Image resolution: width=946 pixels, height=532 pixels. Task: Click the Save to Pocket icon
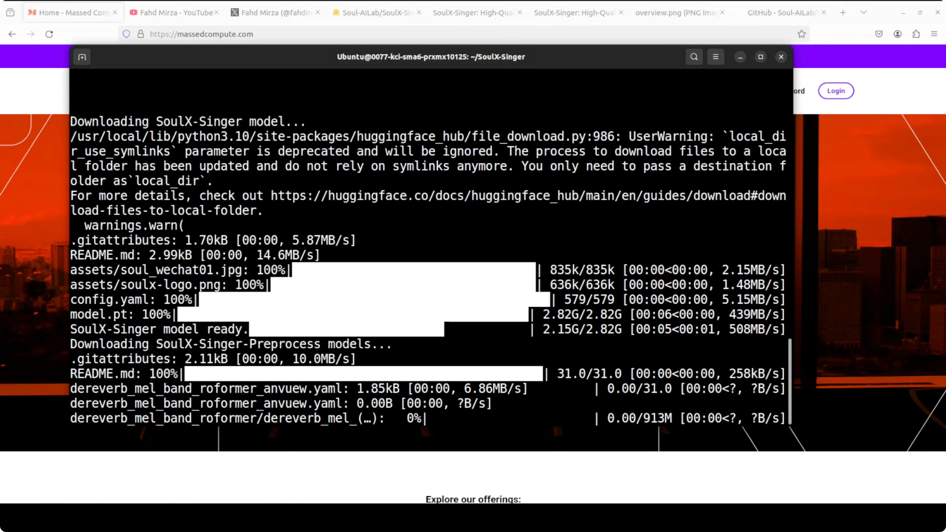[x=879, y=34]
